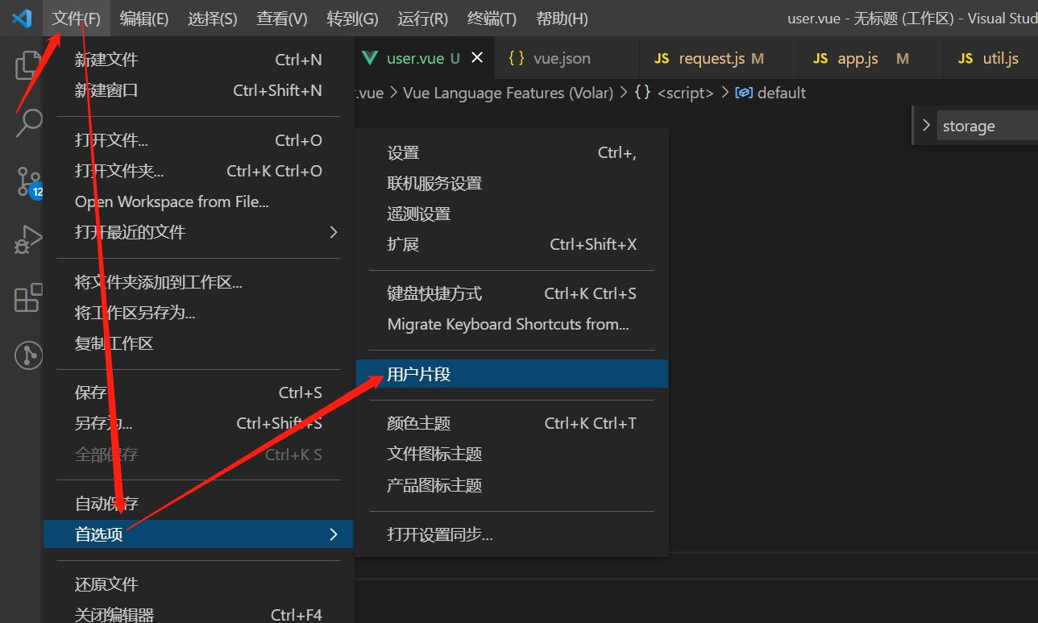Choose 还原文件 menu entry
Image resolution: width=1038 pixels, height=623 pixels.
198,584
